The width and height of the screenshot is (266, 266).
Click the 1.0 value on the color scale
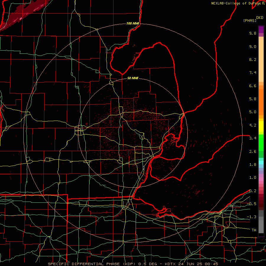(253, 178)
